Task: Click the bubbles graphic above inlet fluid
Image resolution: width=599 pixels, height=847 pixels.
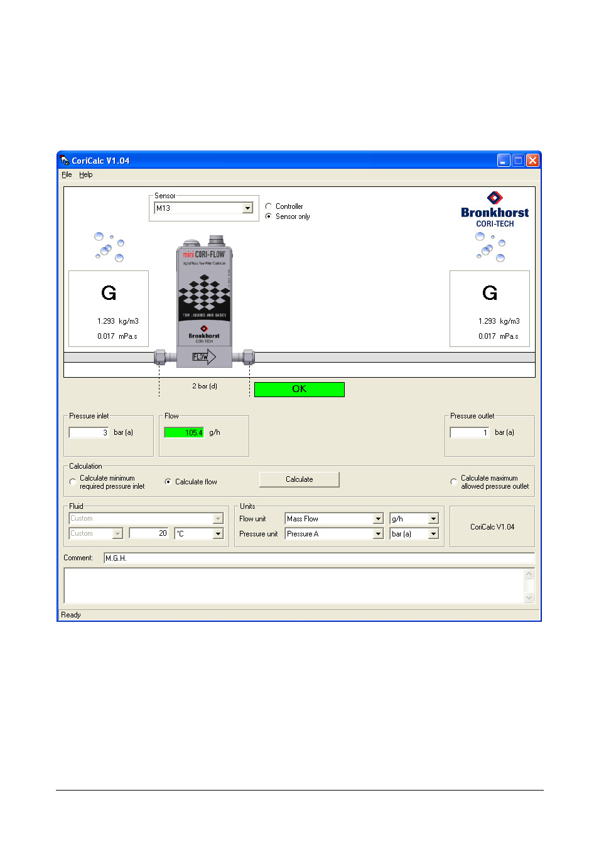Action: click(109, 247)
